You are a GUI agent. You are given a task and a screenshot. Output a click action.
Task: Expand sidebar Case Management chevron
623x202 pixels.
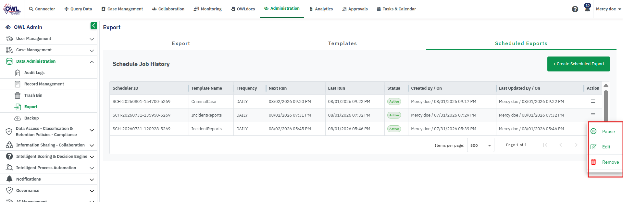click(92, 51)
